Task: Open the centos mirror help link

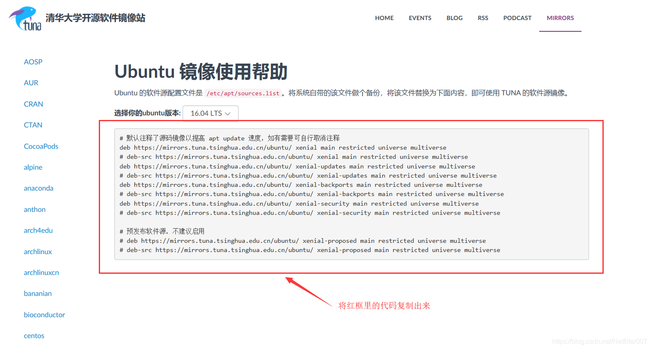Action: coord(34,336)
